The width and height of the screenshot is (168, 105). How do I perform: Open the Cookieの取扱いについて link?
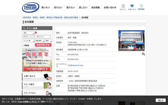tap(27, 102)
